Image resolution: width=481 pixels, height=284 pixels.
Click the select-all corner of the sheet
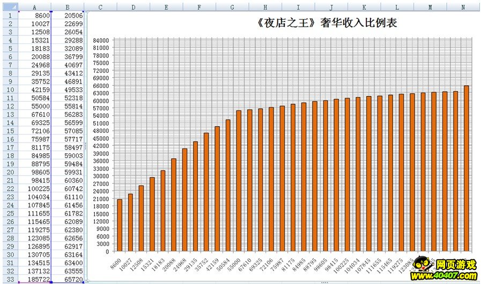10,7
